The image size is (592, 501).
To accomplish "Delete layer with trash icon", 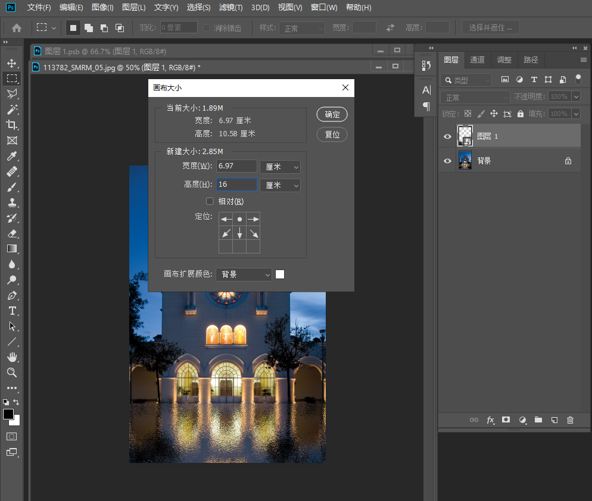I will click(x=570, y=420).
